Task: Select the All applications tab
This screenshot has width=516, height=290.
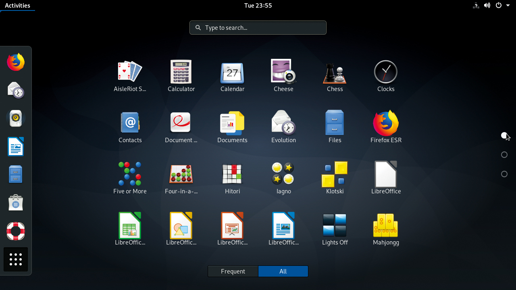Action: pyautogui.click(x=283, y=271)
